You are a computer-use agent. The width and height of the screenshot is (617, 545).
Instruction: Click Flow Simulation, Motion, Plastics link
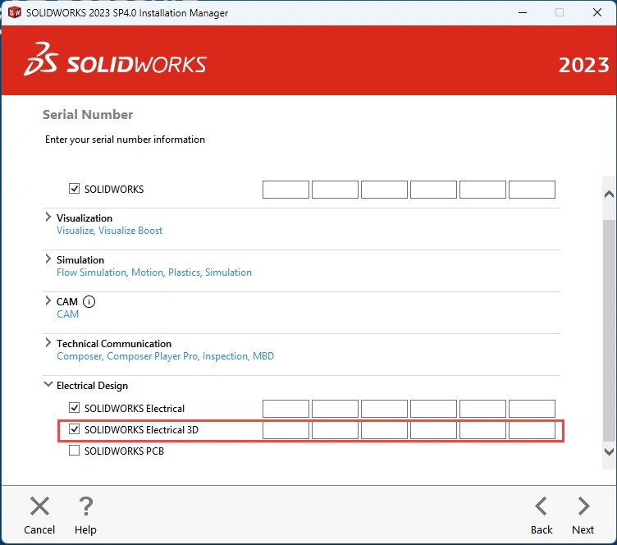coord(154,272)
